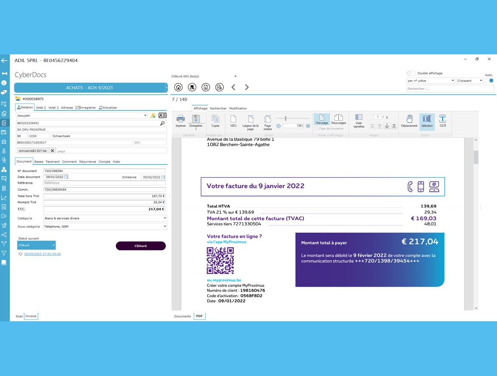Image resolution: width=497 pixels, height=376 pixels.
Task: Open the Modification ribbon tab
Action: click(x=238, y=108)
